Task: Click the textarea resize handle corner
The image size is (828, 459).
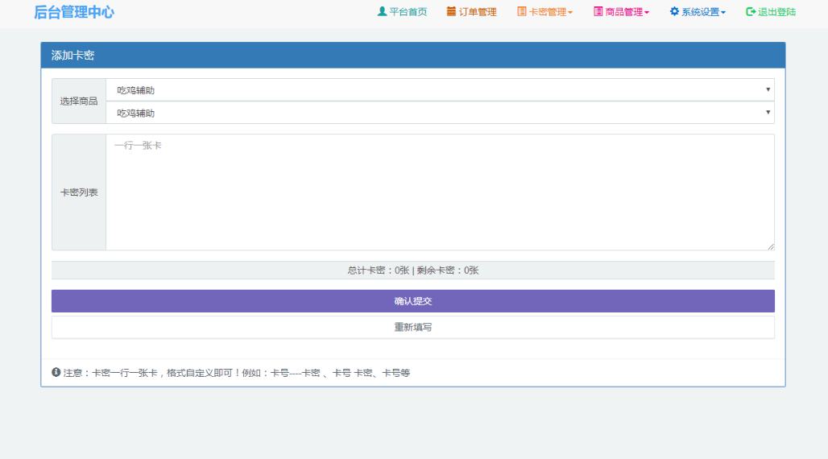Action: [x=771, y=246]
